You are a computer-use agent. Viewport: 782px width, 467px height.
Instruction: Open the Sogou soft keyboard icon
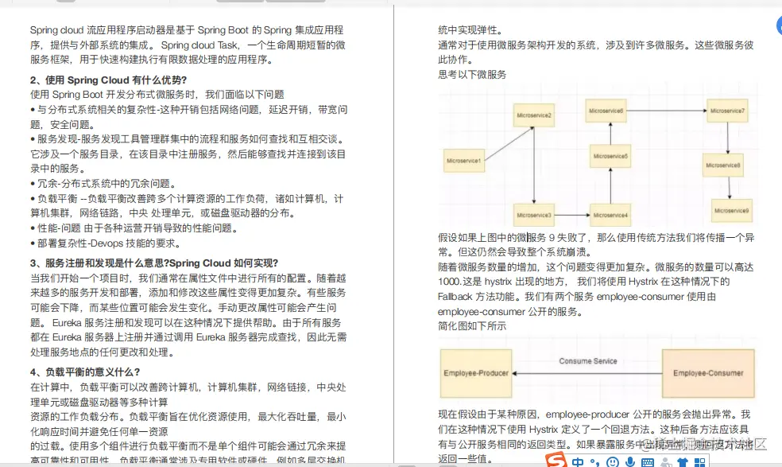click(648, 463)
